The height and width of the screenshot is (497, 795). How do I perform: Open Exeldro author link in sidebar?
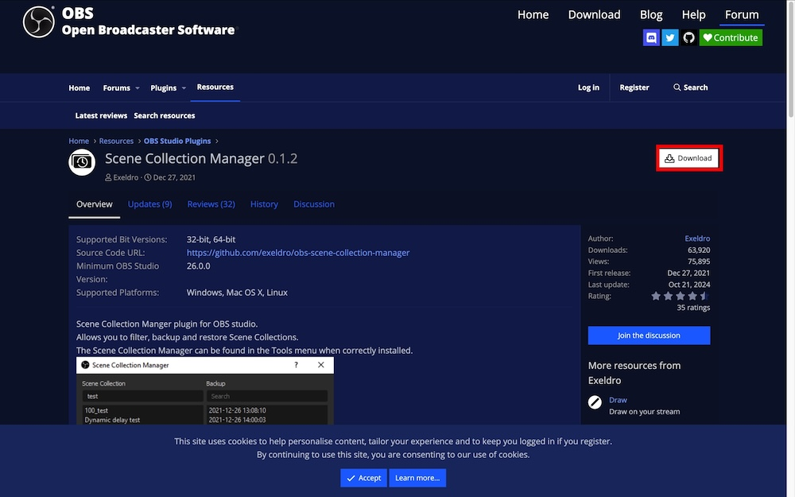(x=697, y=239)
